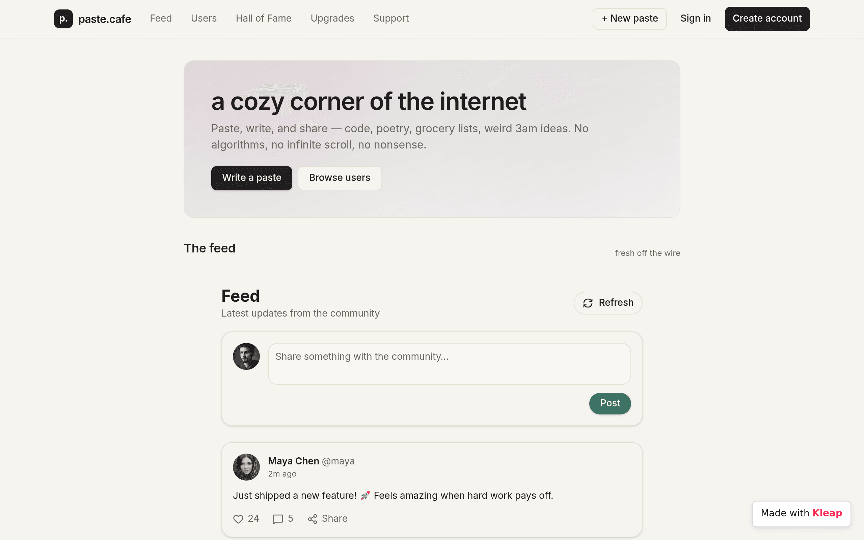Open Hall of Fame in navigation
This screenshot has width=864, height=540.
tap(264, 18)
